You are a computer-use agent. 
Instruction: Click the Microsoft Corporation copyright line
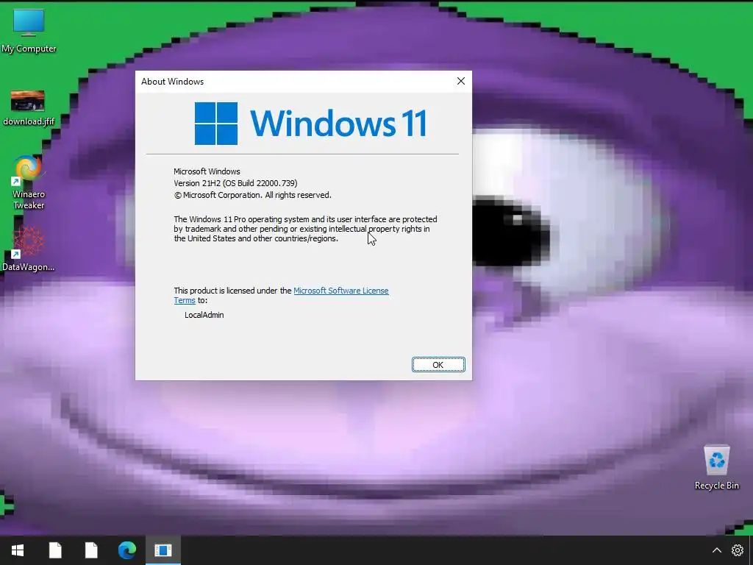pyautogui.click(x=253, y=195)
